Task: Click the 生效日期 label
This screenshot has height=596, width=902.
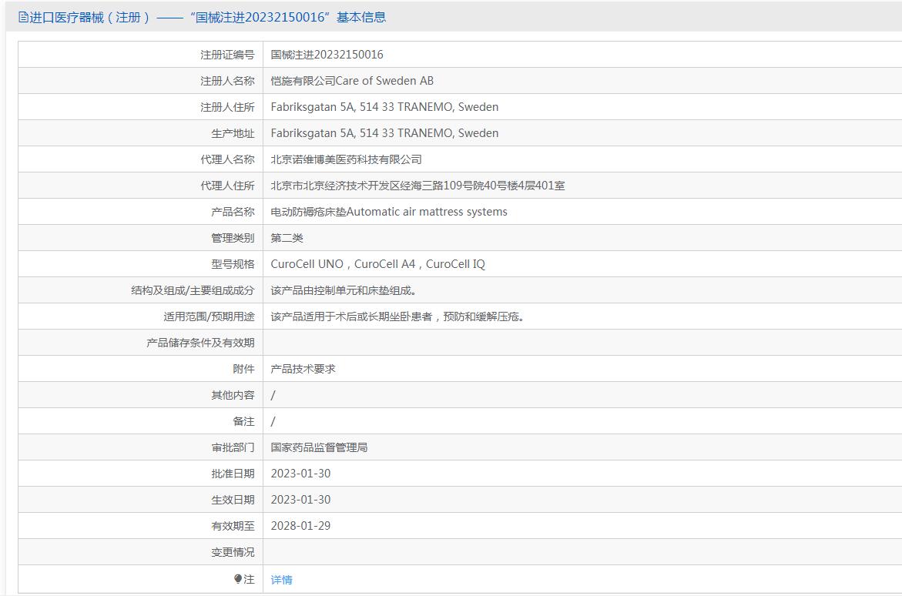Action: pyautogui.click(x=233, y=499)
